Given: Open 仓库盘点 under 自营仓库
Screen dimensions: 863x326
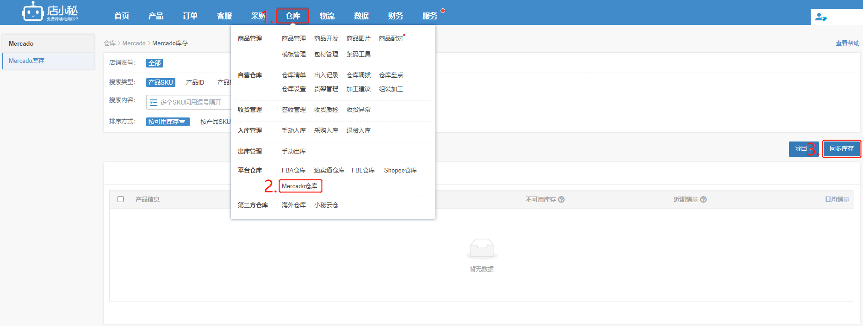Looking at the screenshot, I should [x=391, y=75].
